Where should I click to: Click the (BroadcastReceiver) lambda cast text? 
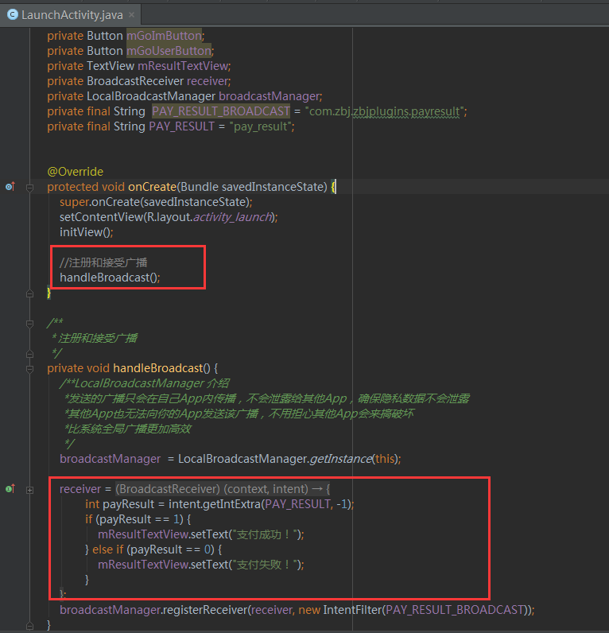(x=168, y=489)
